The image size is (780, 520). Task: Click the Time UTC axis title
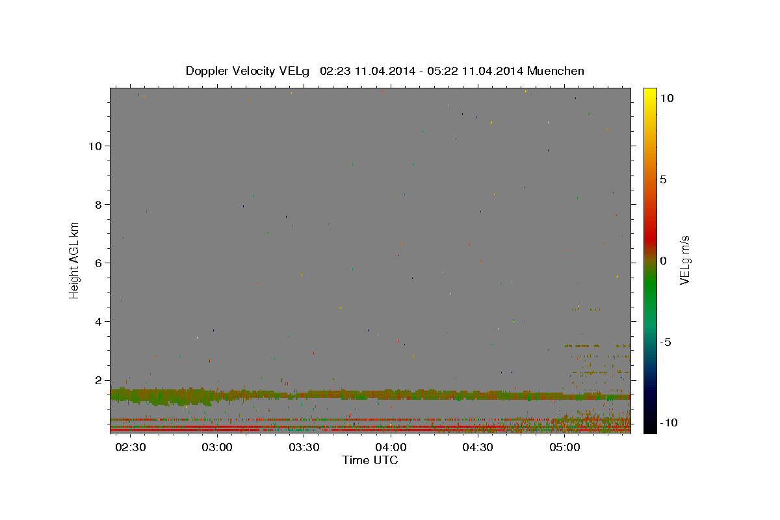(370, 460)
